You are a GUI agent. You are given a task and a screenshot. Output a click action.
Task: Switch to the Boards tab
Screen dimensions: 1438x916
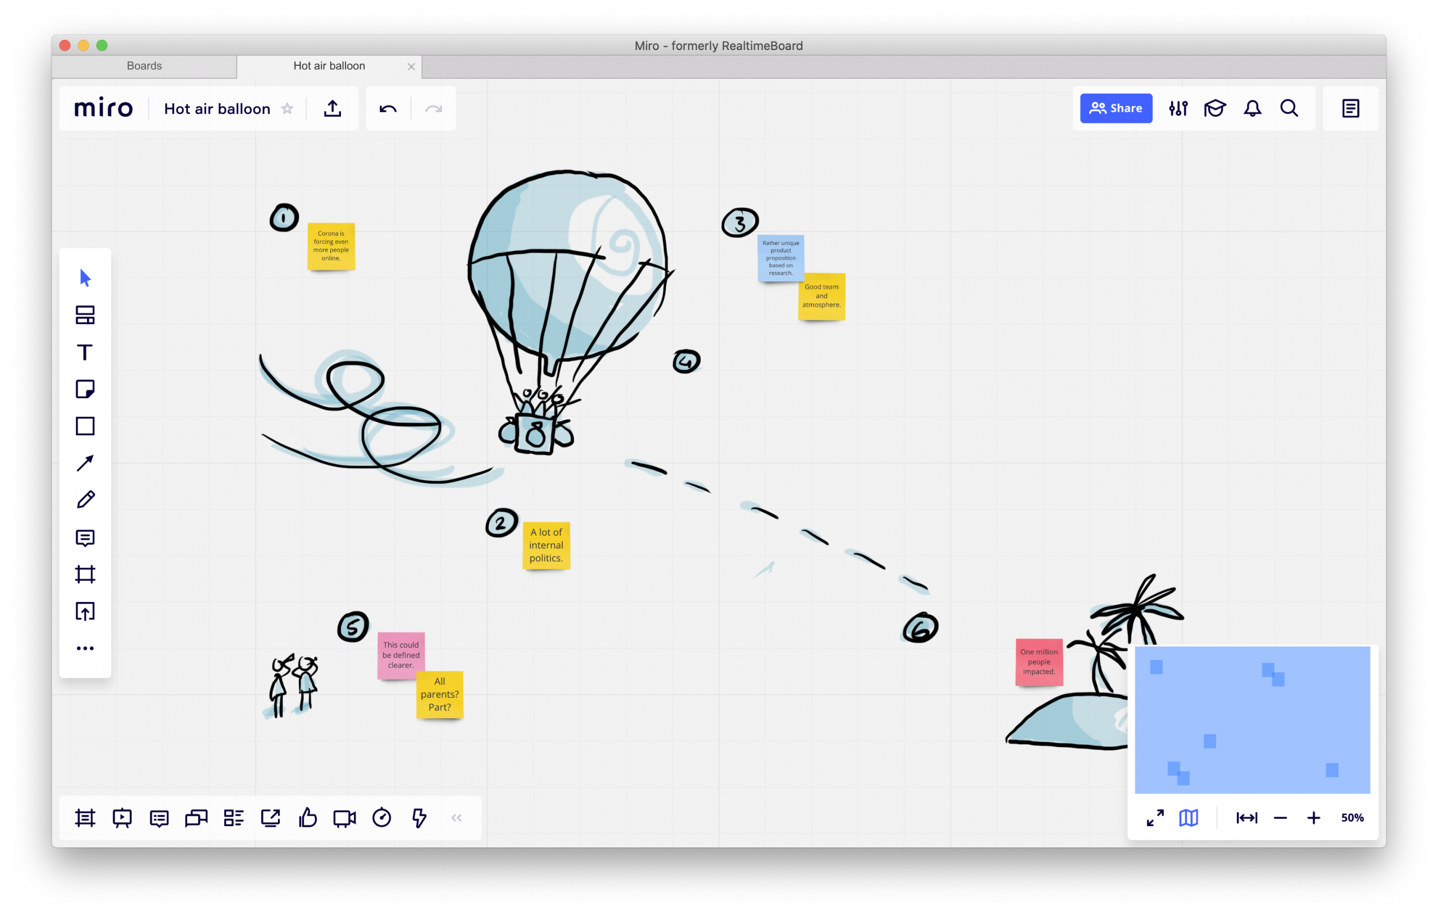(144, 66)
